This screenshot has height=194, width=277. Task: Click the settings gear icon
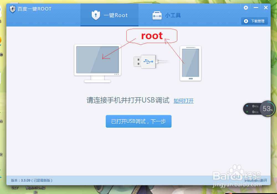point(246,8)
